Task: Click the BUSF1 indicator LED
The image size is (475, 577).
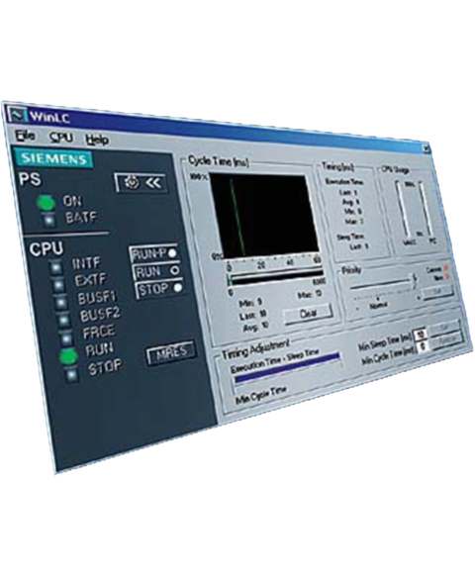Action: 61,302
